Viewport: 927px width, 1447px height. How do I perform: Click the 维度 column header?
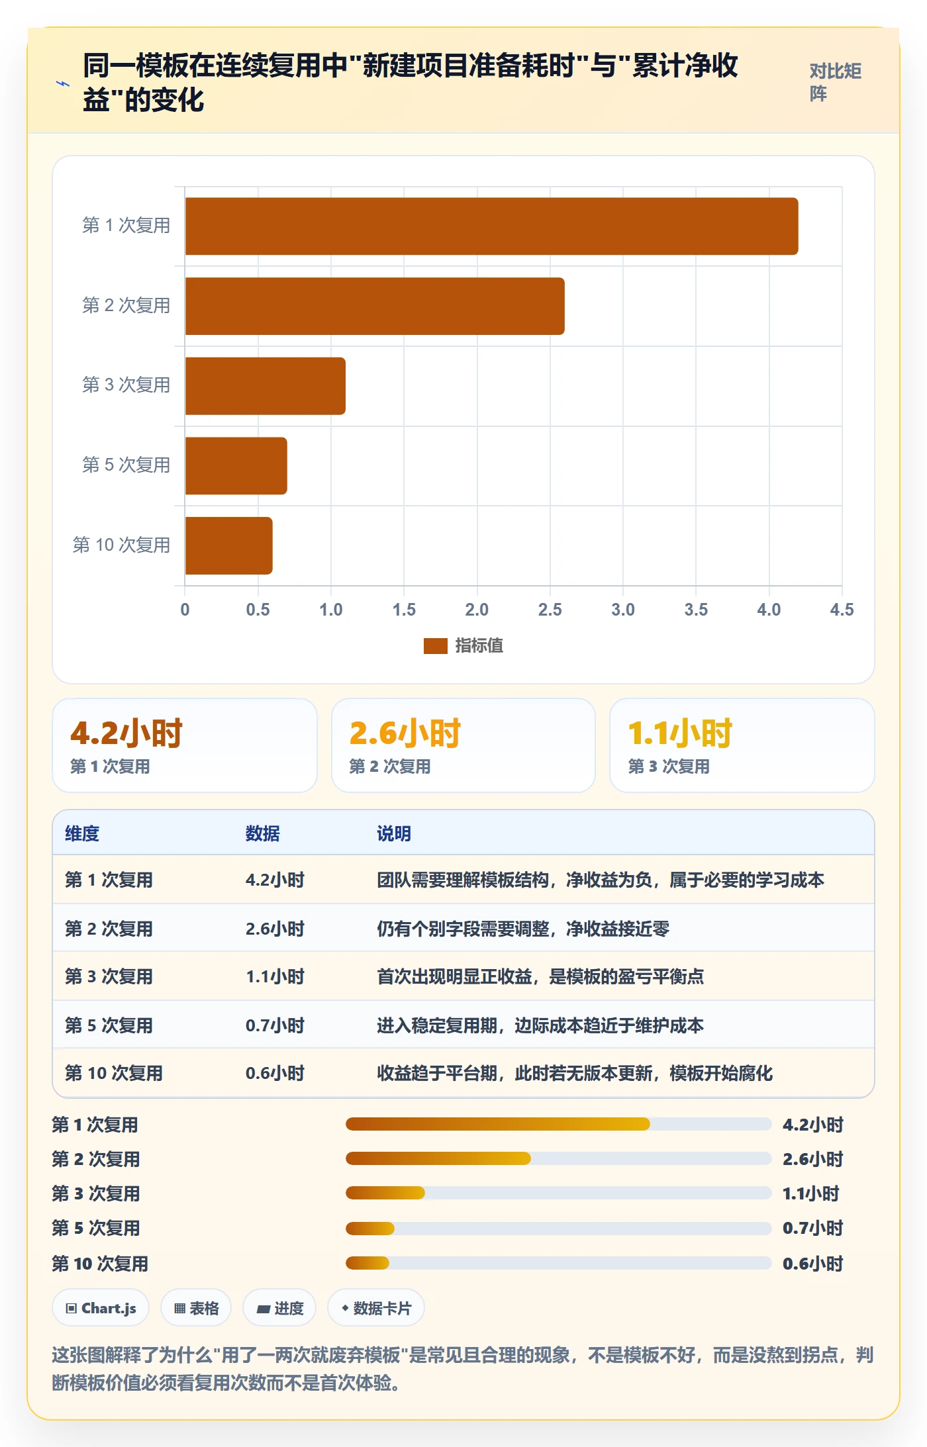82,833
